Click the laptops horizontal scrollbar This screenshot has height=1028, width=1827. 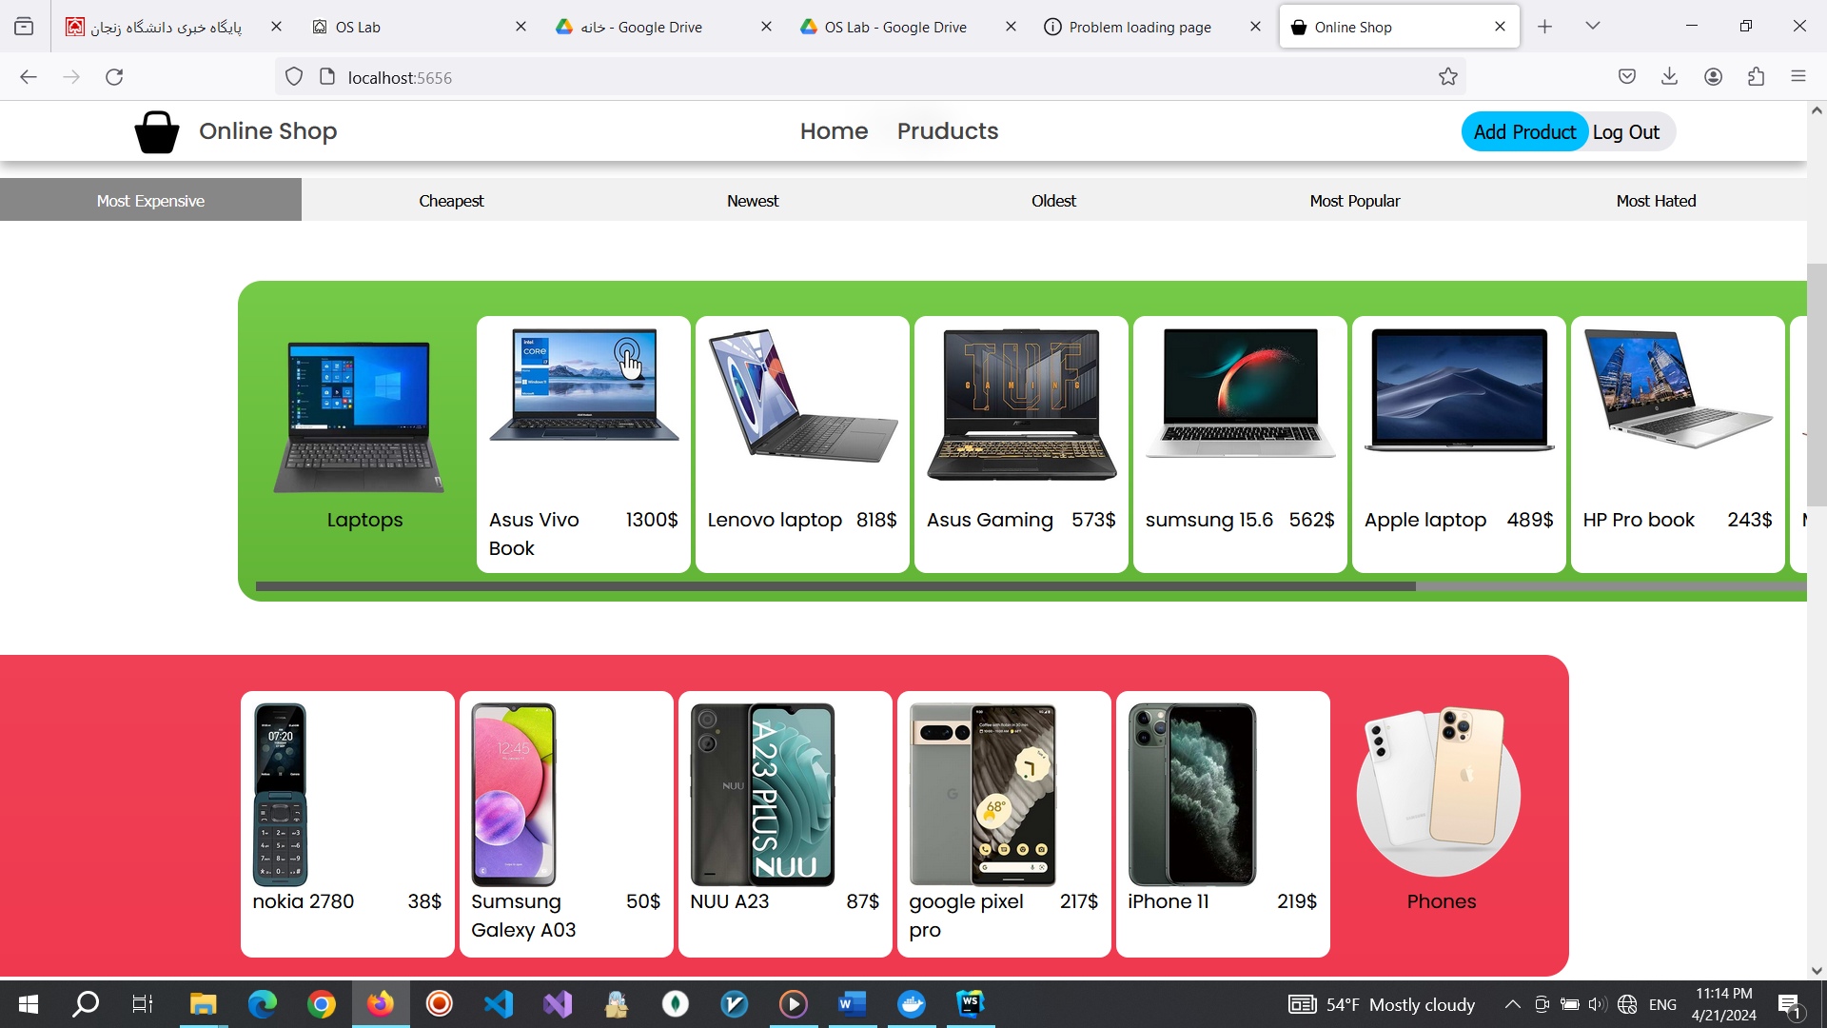(x=835, y=586)
